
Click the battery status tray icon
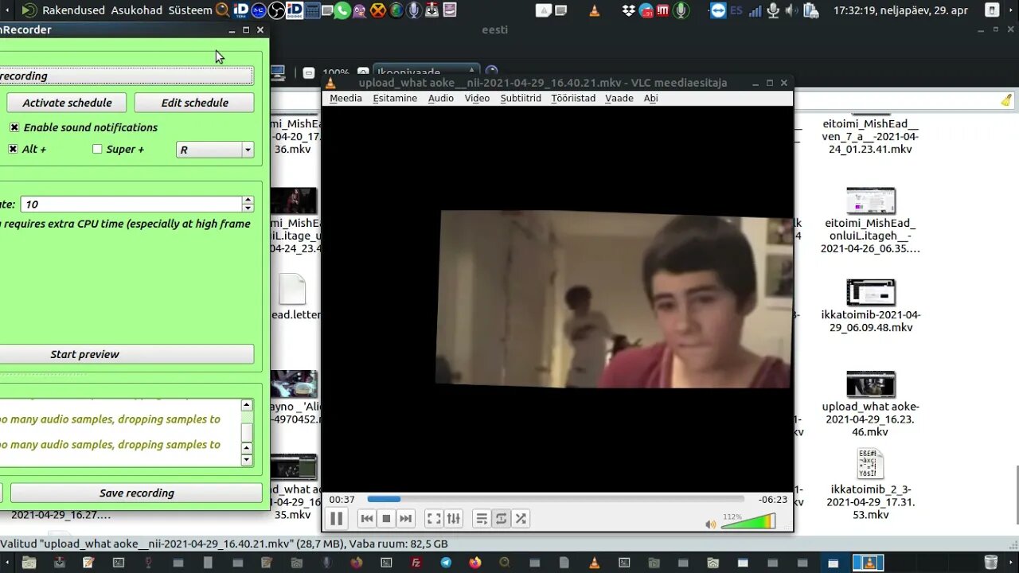point(810,10)
